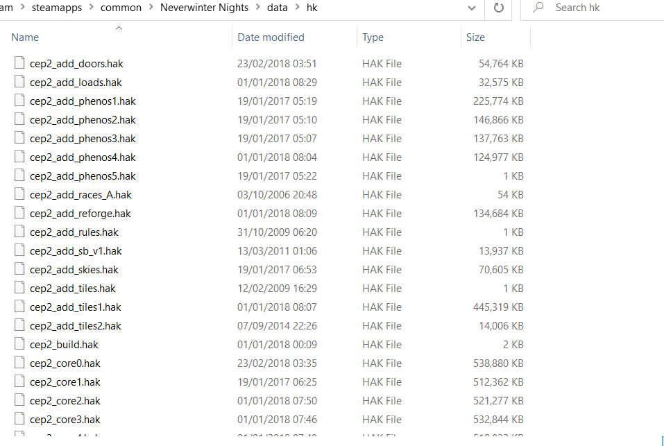
Task: Click size value 532,844 KB
Action: (498, 420)
